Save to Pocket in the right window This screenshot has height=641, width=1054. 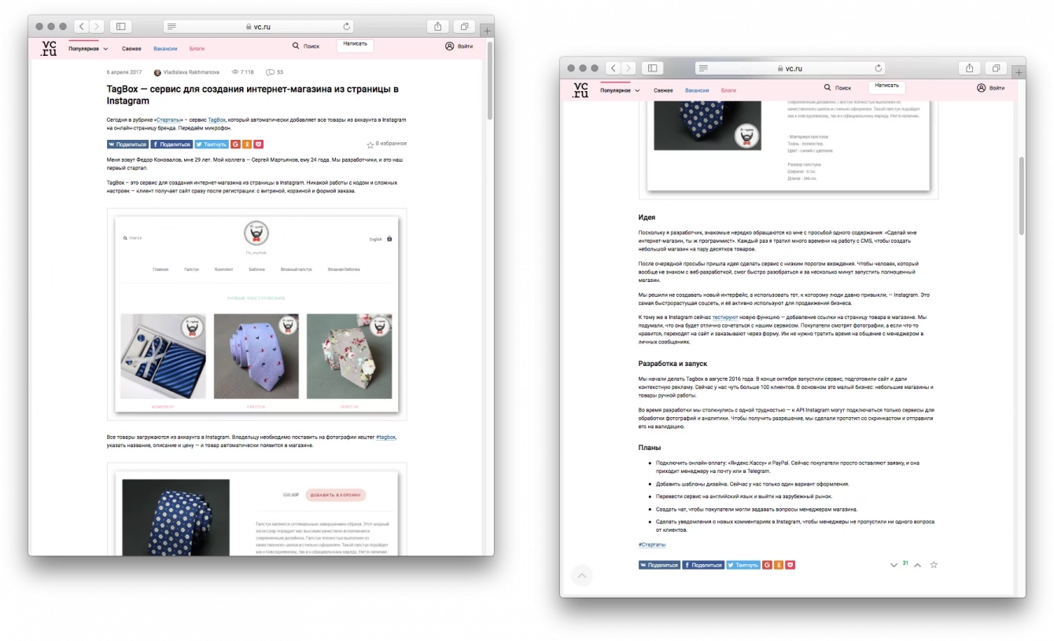click(790, 565)
